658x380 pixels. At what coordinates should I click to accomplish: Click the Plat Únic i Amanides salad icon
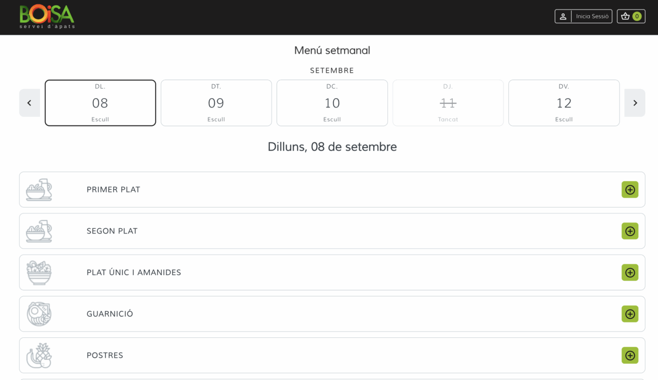coord(39,272)
